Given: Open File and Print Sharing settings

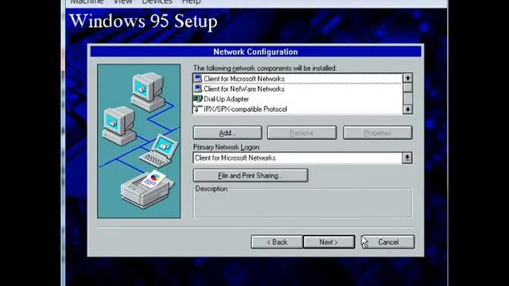Looking at the screenshot, I should [251, 176].
